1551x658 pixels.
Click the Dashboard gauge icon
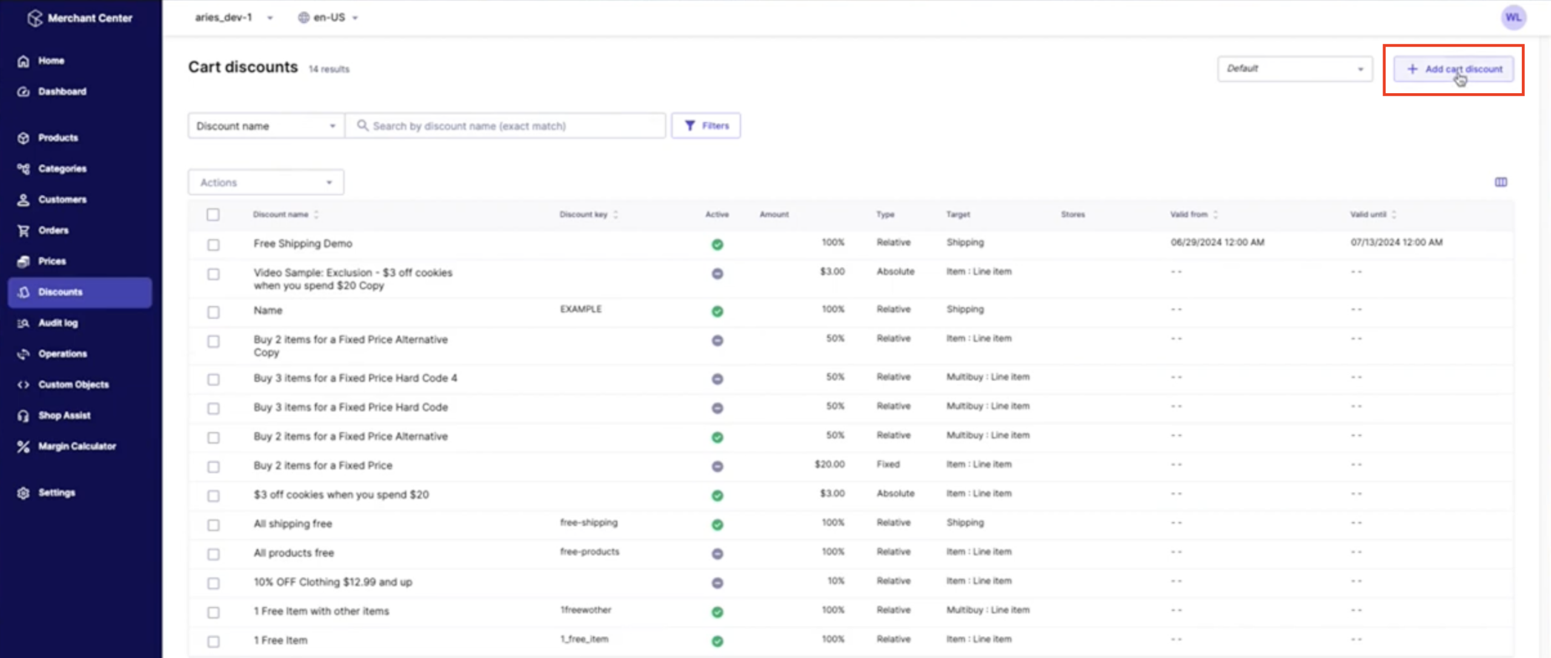(x=24, y=92)
